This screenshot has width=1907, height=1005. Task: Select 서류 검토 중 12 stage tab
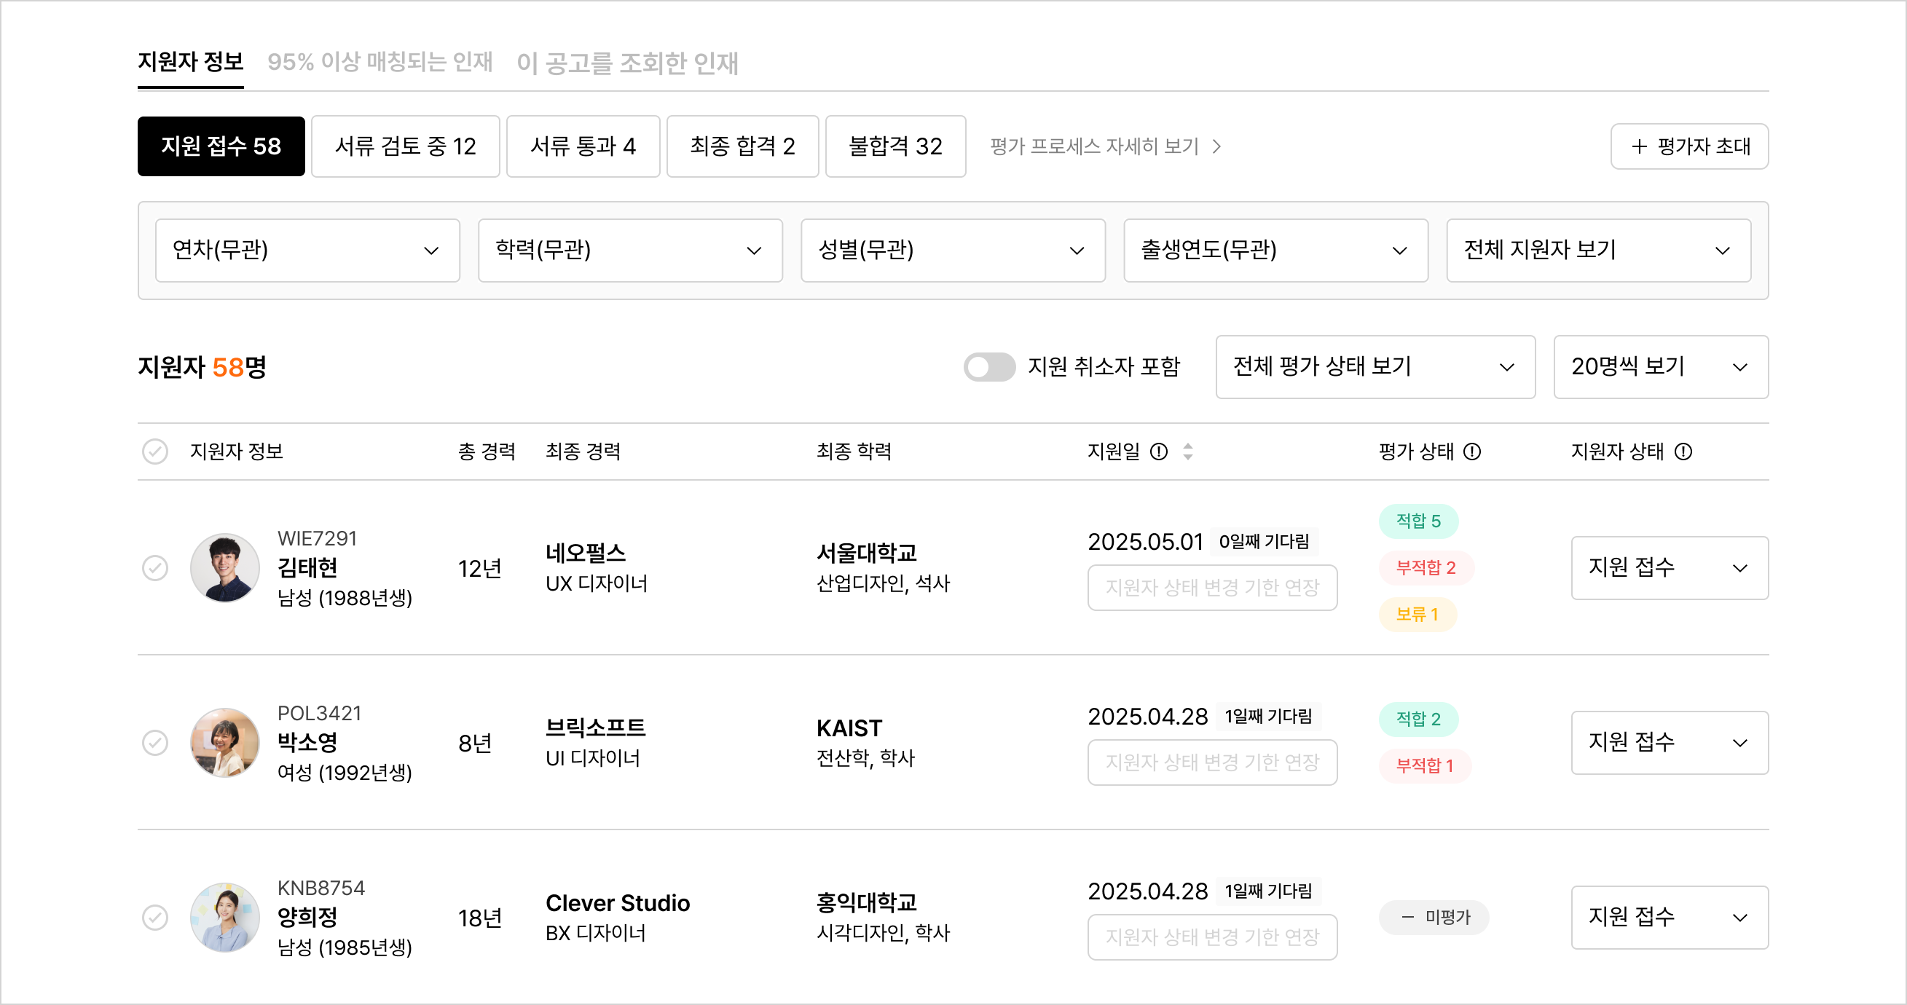[x=405, y=146]
